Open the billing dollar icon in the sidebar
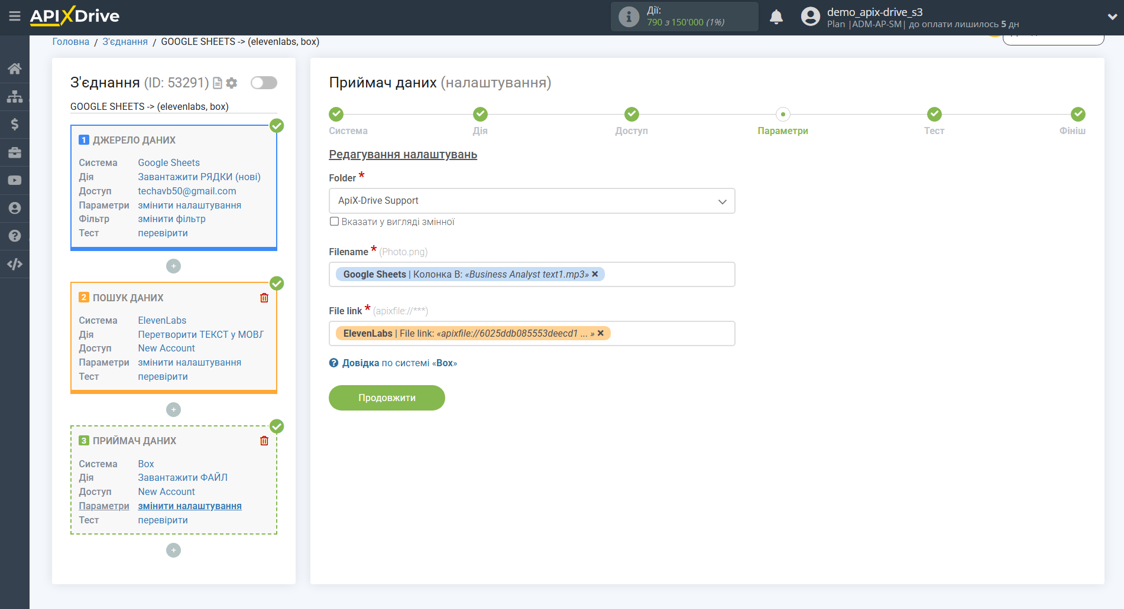Image resolution: width=1124 pixels, height=609 pixels. pyautogui.click(x=15, y=124)
